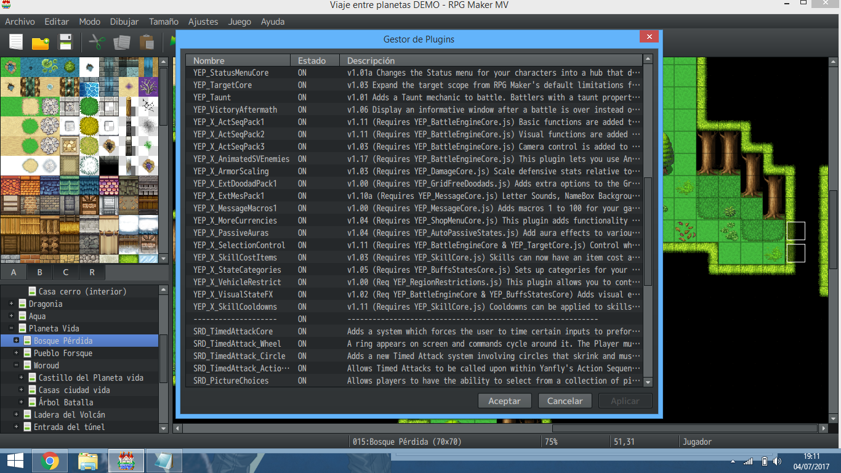Click the Save Project floppy icon

coord(65,42)
